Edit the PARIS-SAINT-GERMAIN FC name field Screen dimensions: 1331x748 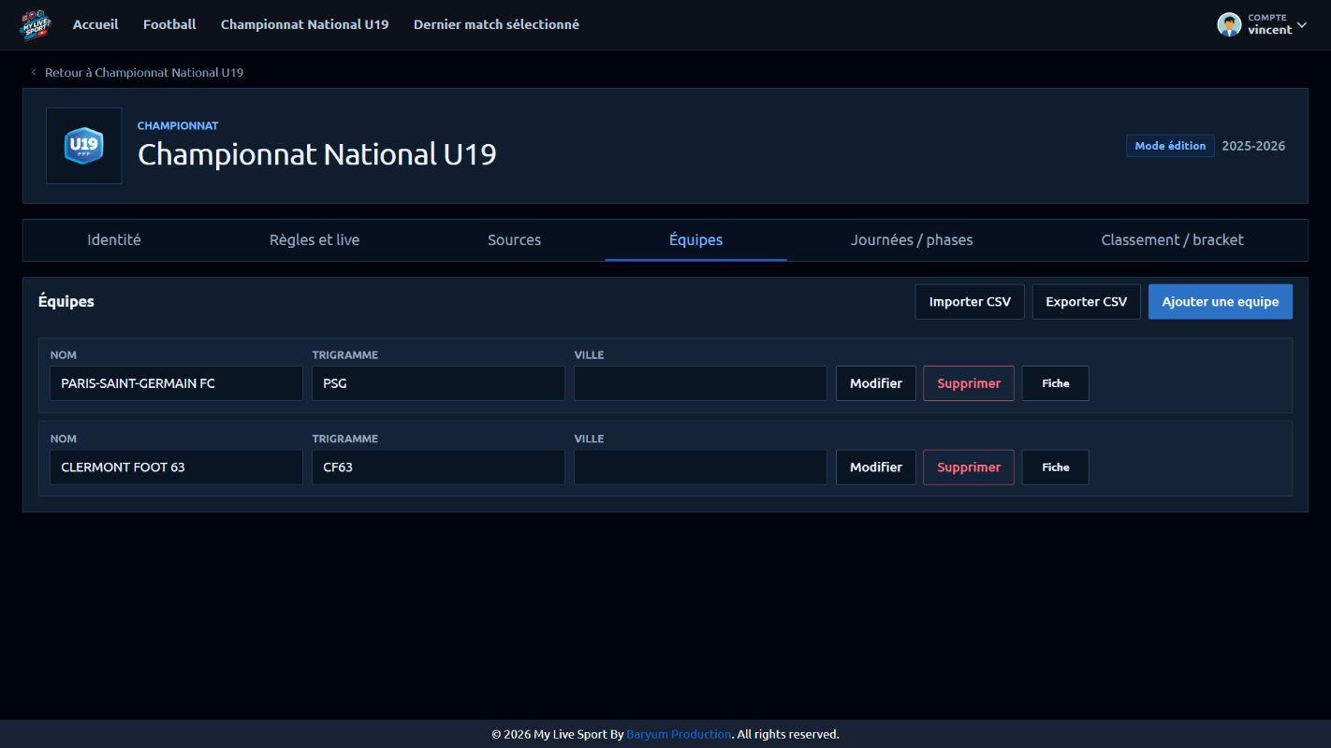pyautogui.click(x=176, y=383)
